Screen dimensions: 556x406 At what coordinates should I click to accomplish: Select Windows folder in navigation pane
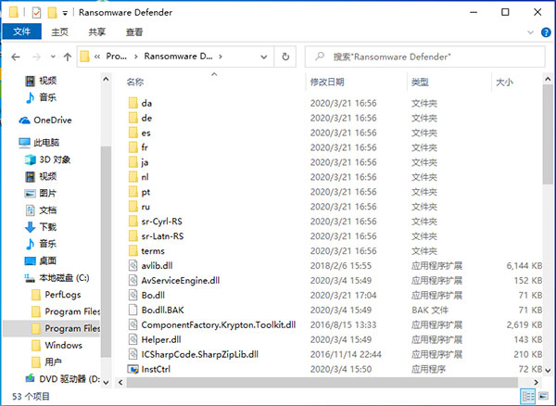tap(57, 346)
